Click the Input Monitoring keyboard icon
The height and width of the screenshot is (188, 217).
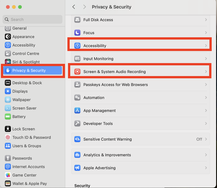coord(77,59)
